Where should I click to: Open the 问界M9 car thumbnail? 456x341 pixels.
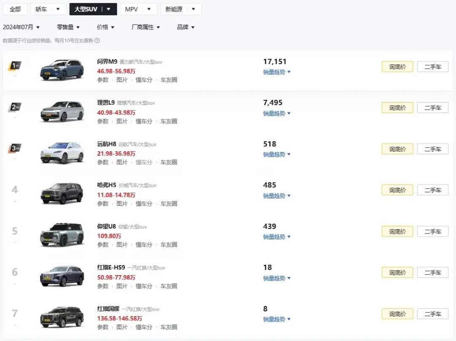tap(62, 70)
